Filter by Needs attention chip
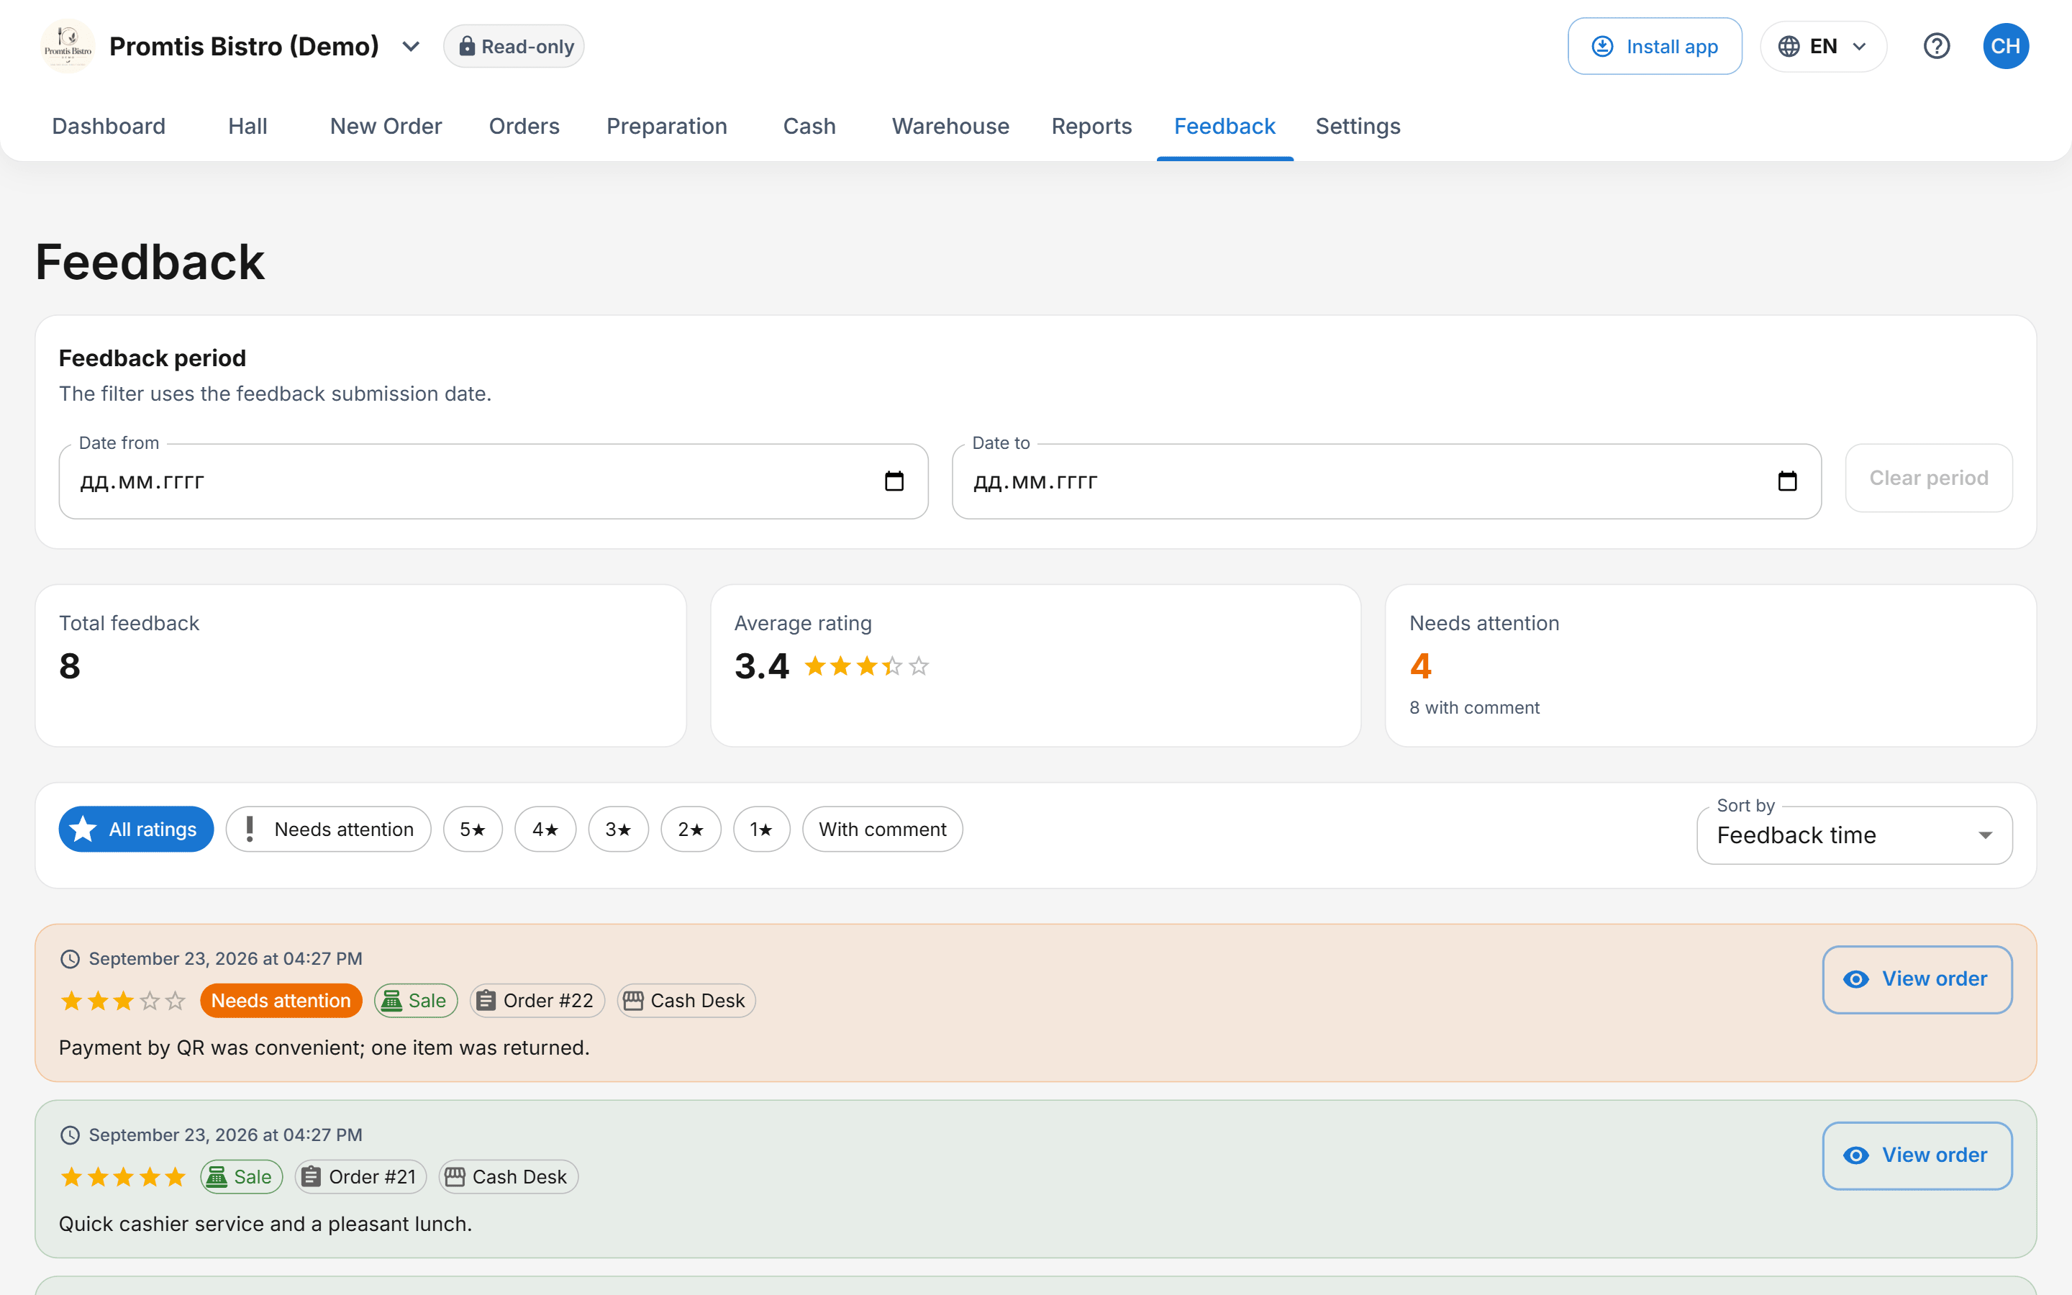The image size is (2072, 1295). 328,829
